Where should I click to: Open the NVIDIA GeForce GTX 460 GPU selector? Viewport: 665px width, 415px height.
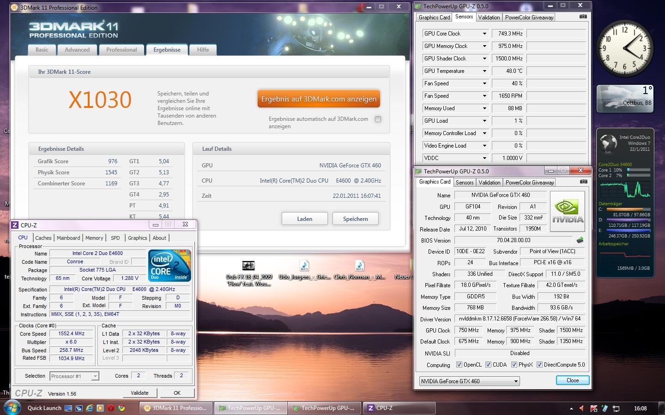[470, 381]
